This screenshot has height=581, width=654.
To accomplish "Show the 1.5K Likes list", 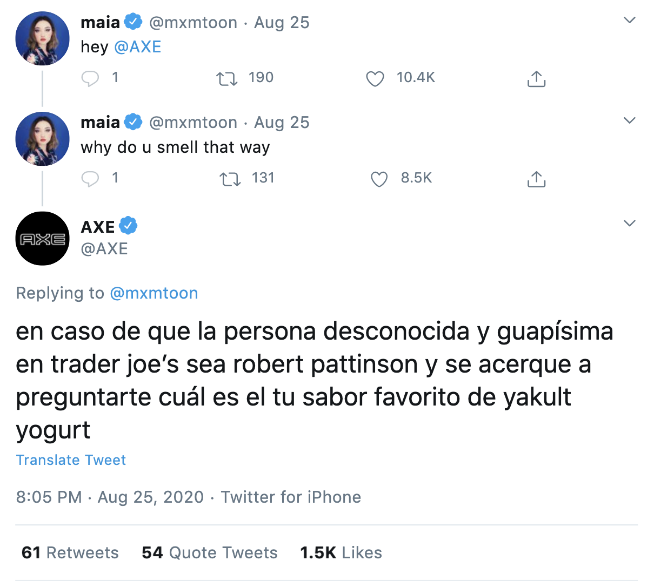I will point(341,552).
